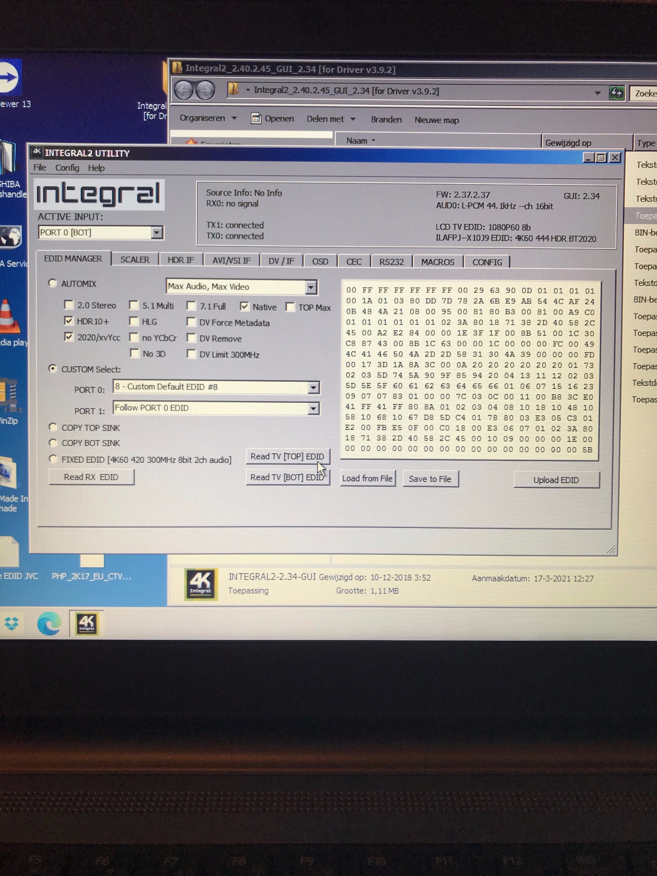Open Max Audio, Max Video dropdown

pos(311,287)
